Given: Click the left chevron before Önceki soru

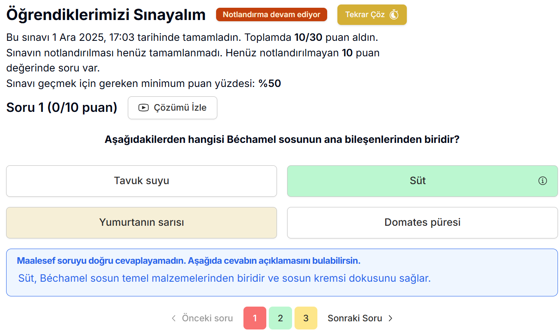Looking at the screenshot, I should click(x=174, y=318).
